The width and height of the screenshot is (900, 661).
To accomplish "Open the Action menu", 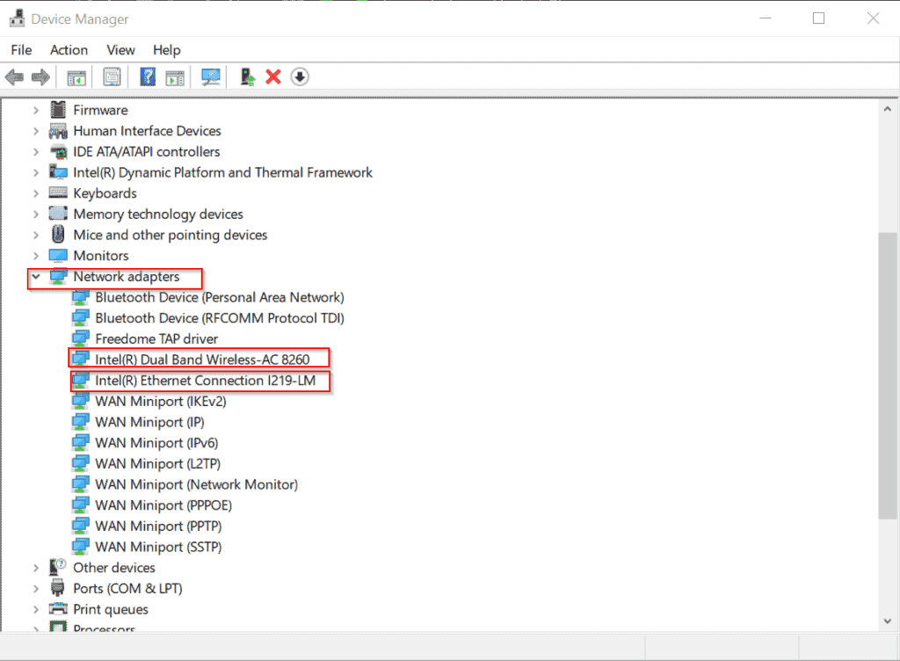I will coord(69,50).
